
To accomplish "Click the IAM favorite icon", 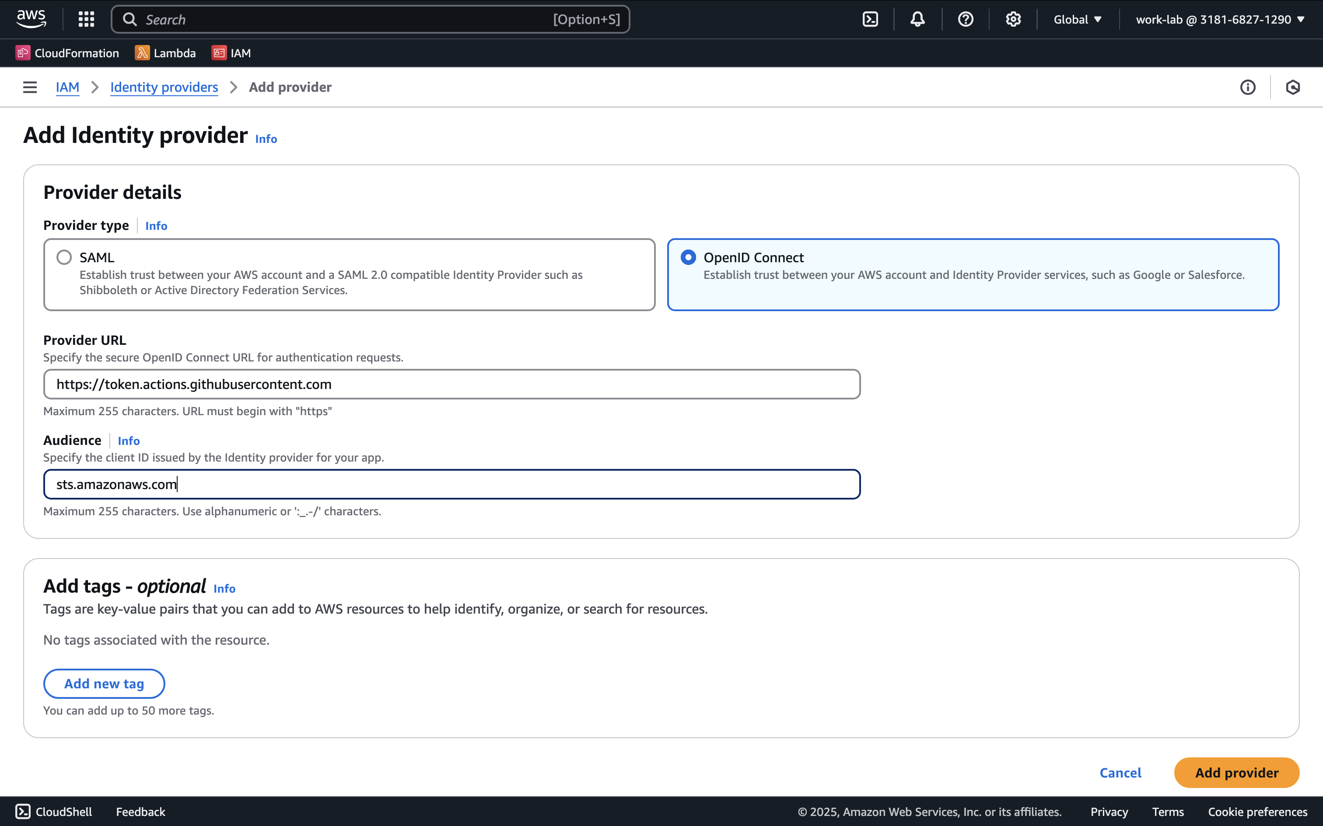I will tap(219, 53).
